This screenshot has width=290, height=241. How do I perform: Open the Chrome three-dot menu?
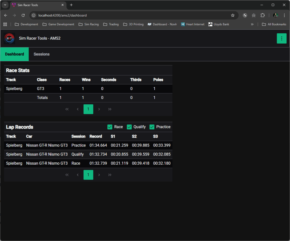pos(284,15)
